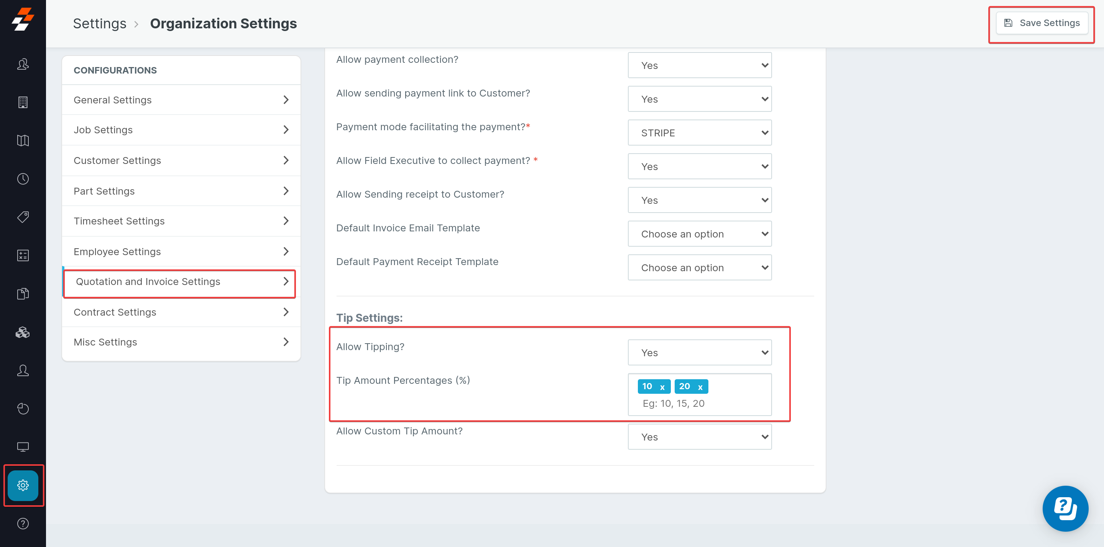This screenshot has width=1104, height=547.
Task: Remove the 20 percent tip tag
Action: click(x=700, y=387)
